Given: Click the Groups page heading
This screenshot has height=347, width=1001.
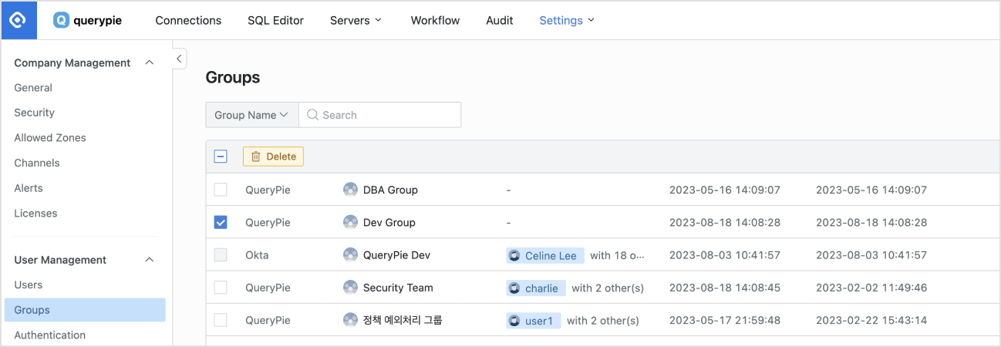Looking at the screenshot, I should click(233, 78).
